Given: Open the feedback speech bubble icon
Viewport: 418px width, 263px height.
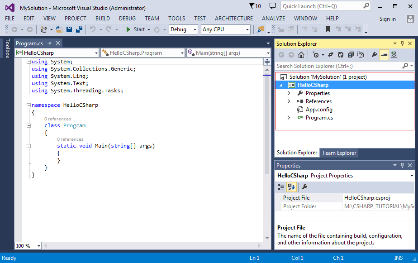Looking at the screenshot, I should 273,6.
